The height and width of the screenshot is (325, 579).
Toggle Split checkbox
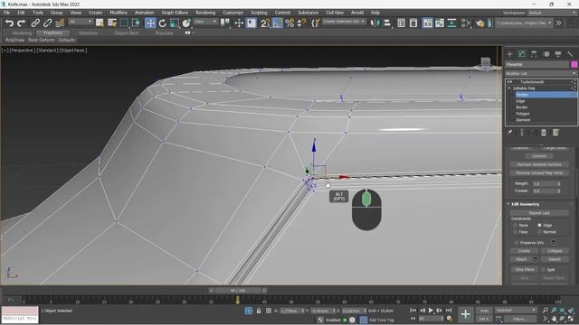(x=543, y=269)
